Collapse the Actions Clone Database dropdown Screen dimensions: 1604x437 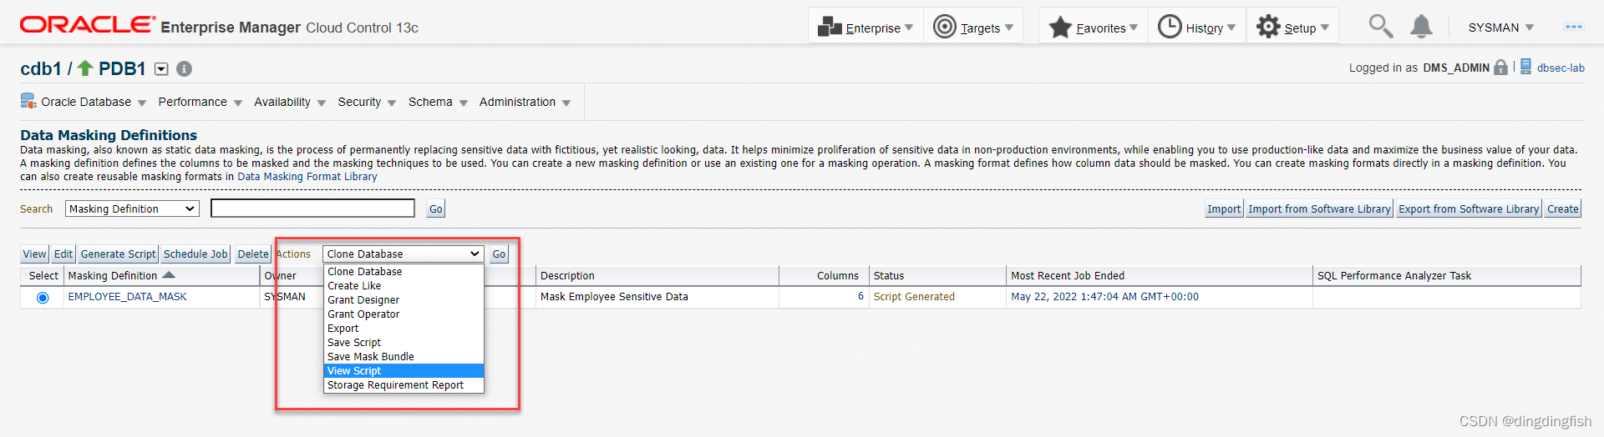403,254
